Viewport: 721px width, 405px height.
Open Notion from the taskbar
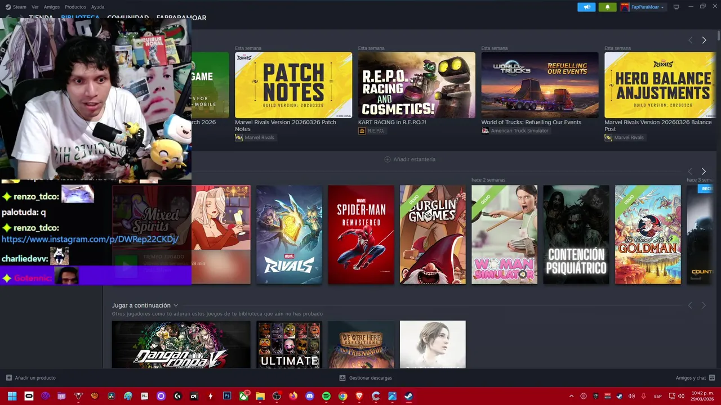point(144,396)
